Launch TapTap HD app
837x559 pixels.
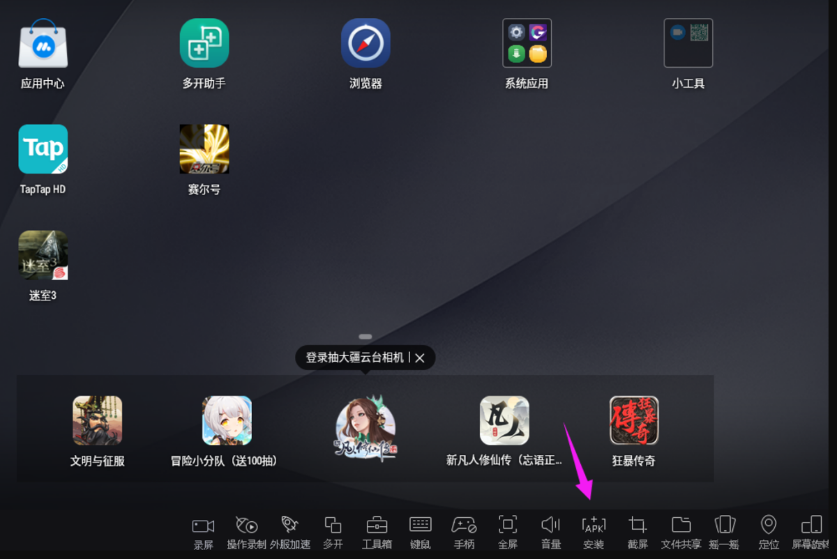pyautogui.click(x=43, y=149)
